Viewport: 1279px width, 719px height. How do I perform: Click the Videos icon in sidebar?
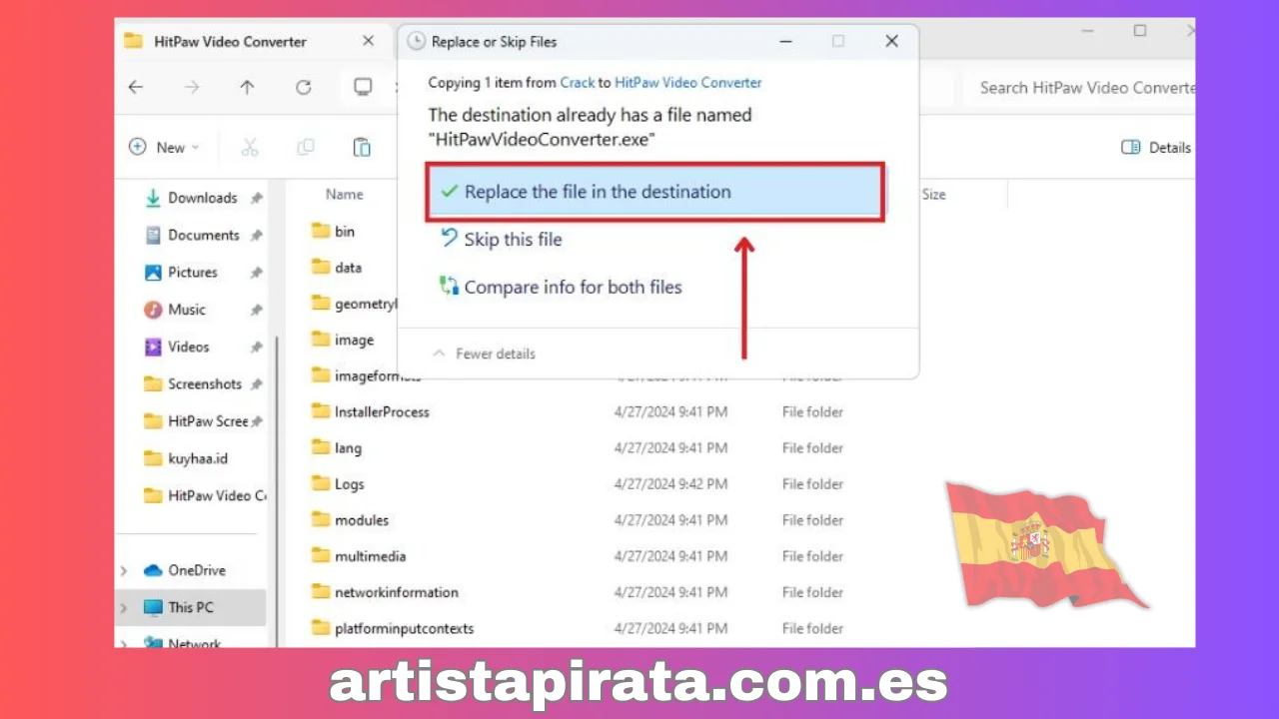153,348
